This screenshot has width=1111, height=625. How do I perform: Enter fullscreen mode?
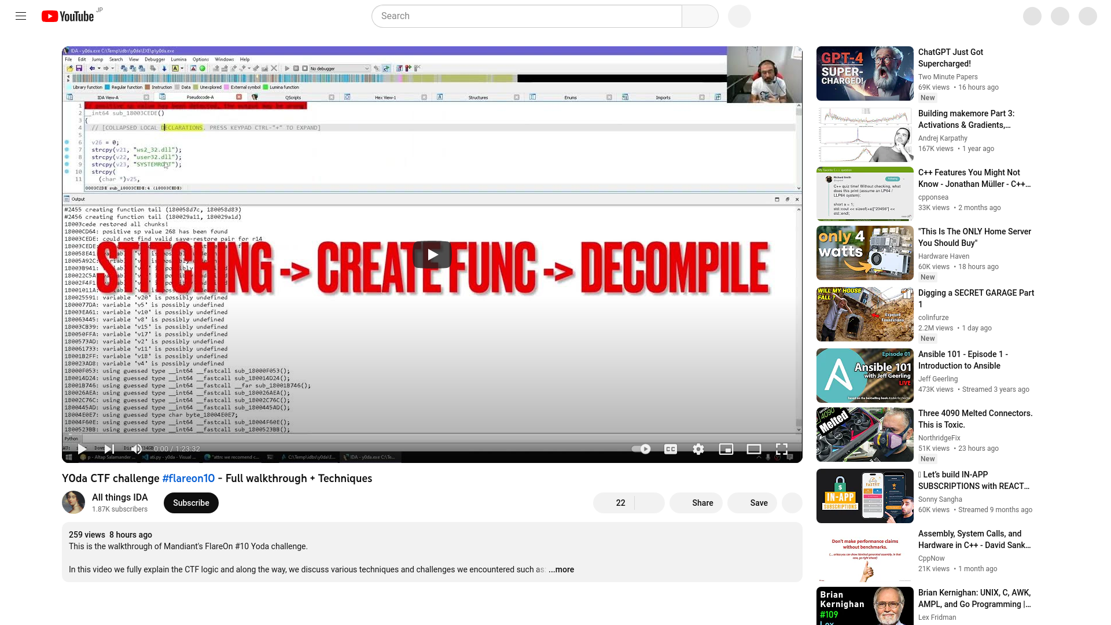click(782, 449)
